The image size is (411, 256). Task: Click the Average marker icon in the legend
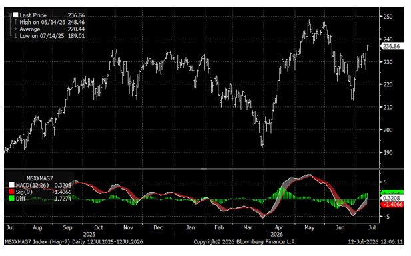click(x=16, y=29)
